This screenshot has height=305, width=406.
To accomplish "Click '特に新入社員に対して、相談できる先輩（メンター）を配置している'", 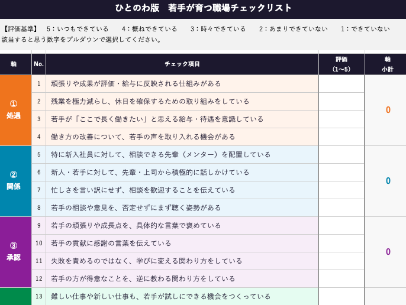I will coord(160,154).
